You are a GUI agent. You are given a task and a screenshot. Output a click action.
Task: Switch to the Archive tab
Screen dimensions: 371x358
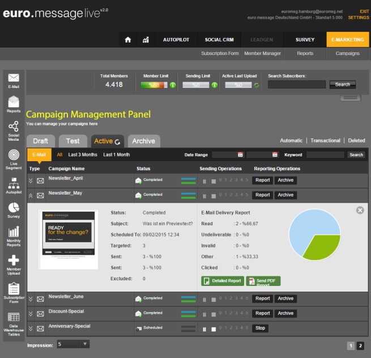(x=143, y=141)
